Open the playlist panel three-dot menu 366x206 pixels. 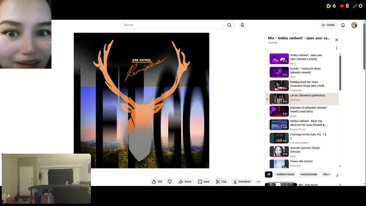[x=337, y=48]
